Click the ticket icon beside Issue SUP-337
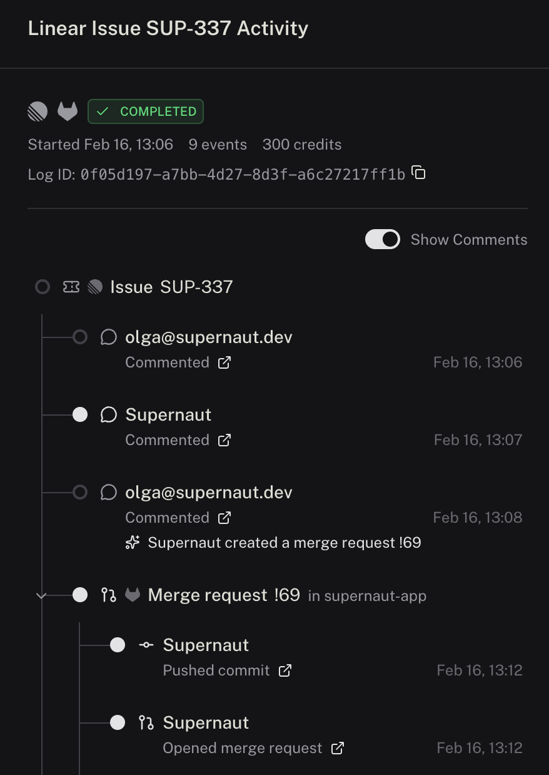The image size is (549, 775). click(x=71, y=286)
